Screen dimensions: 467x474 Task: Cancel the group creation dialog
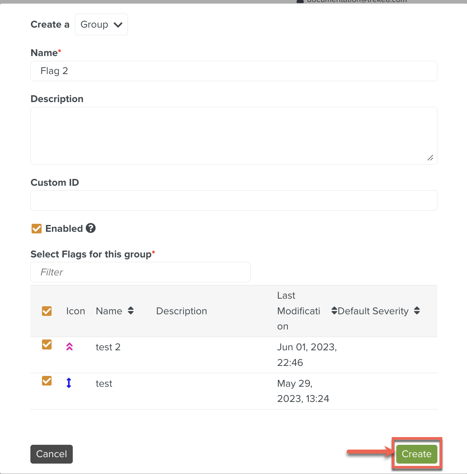[x=52, y=454]
